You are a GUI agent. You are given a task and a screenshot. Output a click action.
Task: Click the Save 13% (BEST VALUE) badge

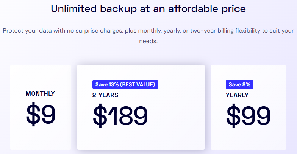[x=125, y=84]
